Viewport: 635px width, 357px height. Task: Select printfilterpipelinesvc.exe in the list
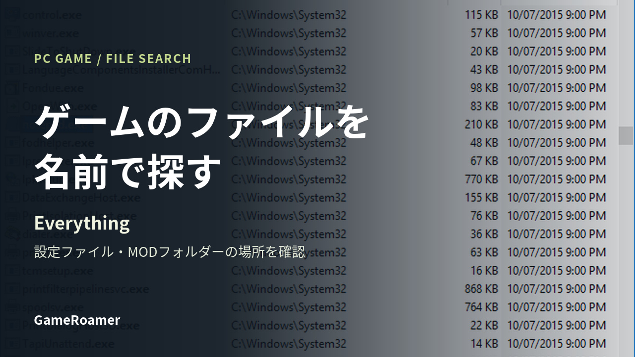[x=85, y=289]
